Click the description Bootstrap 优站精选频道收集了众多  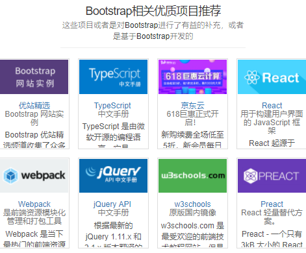pyautogui.click(x=34, y=139)
